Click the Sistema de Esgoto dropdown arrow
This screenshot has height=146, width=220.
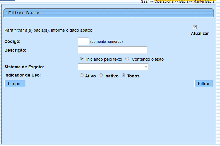tap(146, 67)
